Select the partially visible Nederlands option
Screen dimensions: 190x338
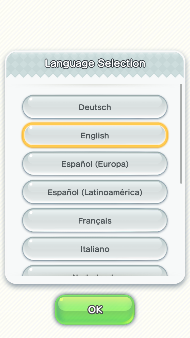coord(95,272)
